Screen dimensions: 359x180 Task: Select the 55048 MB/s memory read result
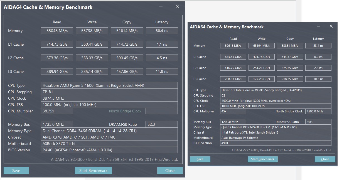coord(57,31)
